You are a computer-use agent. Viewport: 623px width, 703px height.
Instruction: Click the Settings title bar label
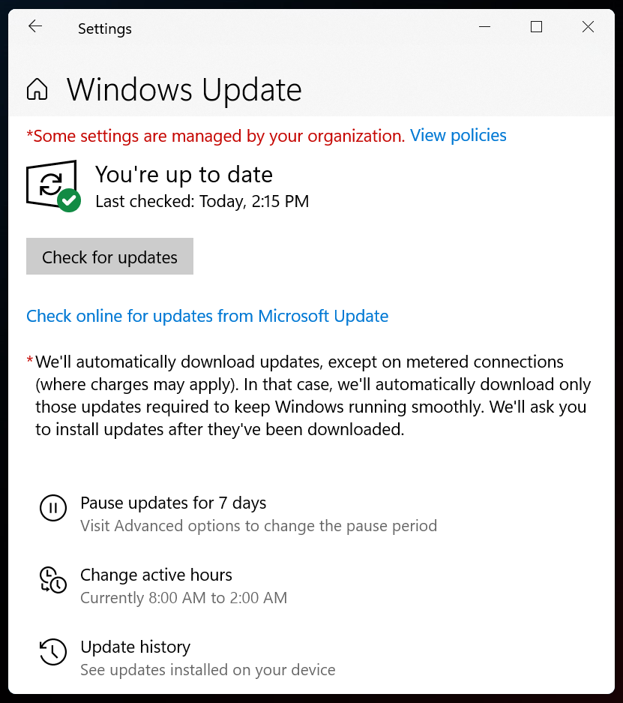click(104, 29)
